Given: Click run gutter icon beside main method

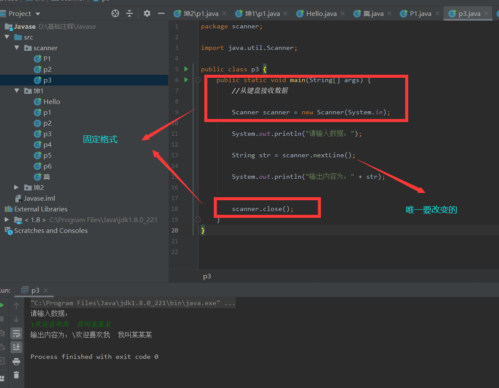Looking at the screenshot, I should click(x=186, y=80).
